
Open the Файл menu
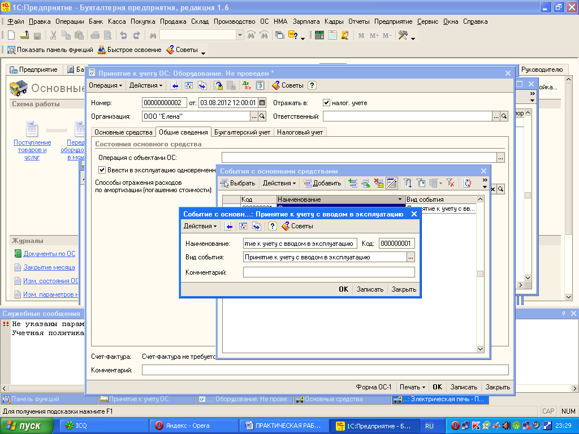pos(15,21)
